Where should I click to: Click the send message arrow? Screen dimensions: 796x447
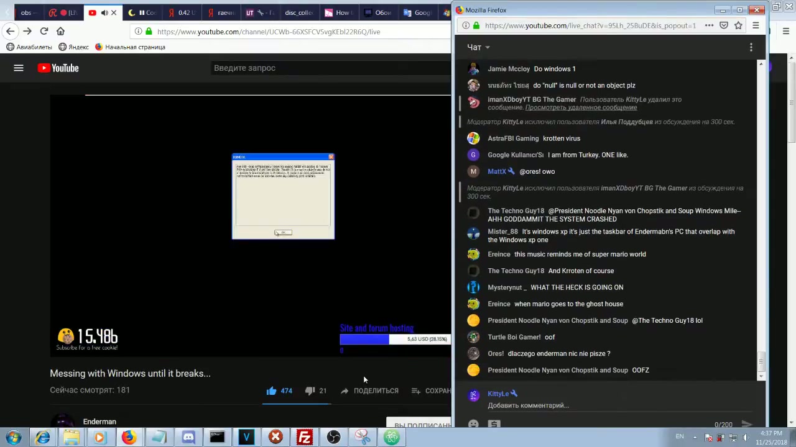[747, 425]
